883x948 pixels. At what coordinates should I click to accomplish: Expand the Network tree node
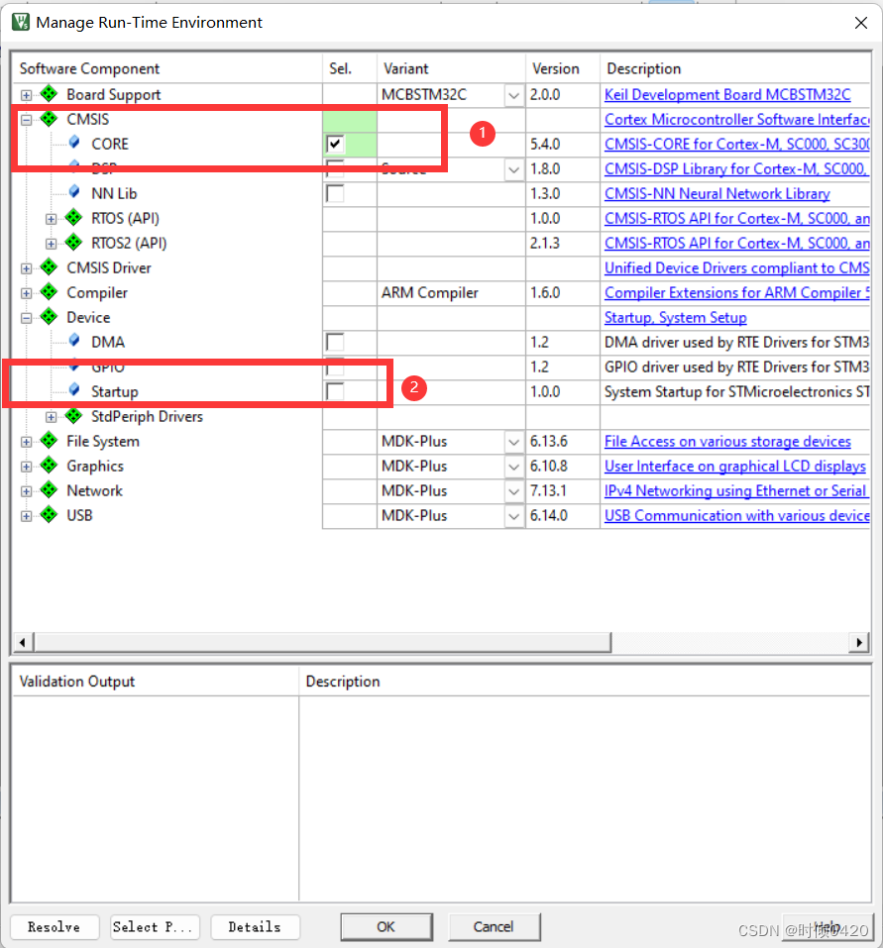pos(26,491)
